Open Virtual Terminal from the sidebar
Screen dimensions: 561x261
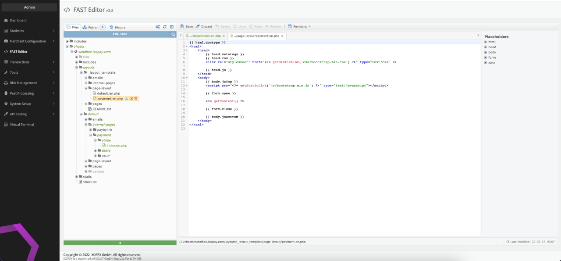tap(22, 125)
